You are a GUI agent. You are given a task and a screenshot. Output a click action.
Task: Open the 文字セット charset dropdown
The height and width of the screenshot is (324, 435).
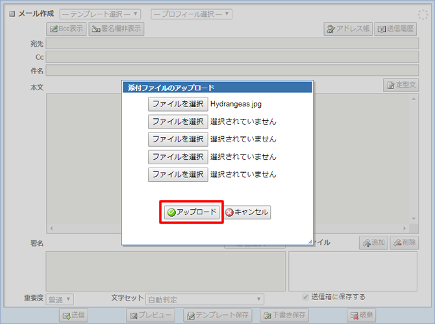[x=205, y=299]
